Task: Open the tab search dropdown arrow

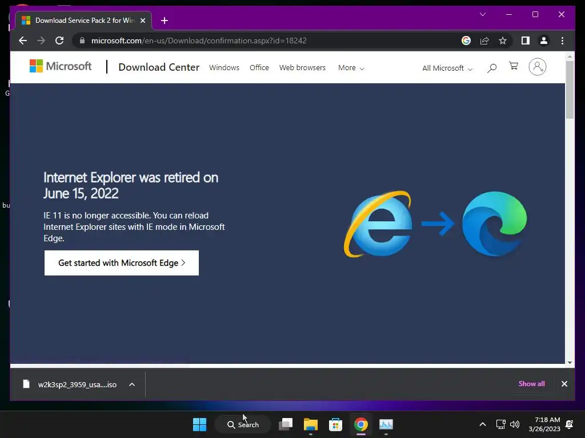Action: 482,14
